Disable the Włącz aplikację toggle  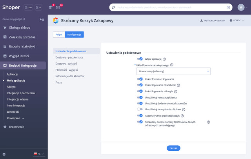point(140,59)
